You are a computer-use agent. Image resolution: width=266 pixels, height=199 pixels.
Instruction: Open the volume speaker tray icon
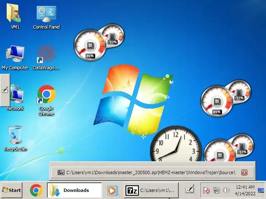point(226,190)
